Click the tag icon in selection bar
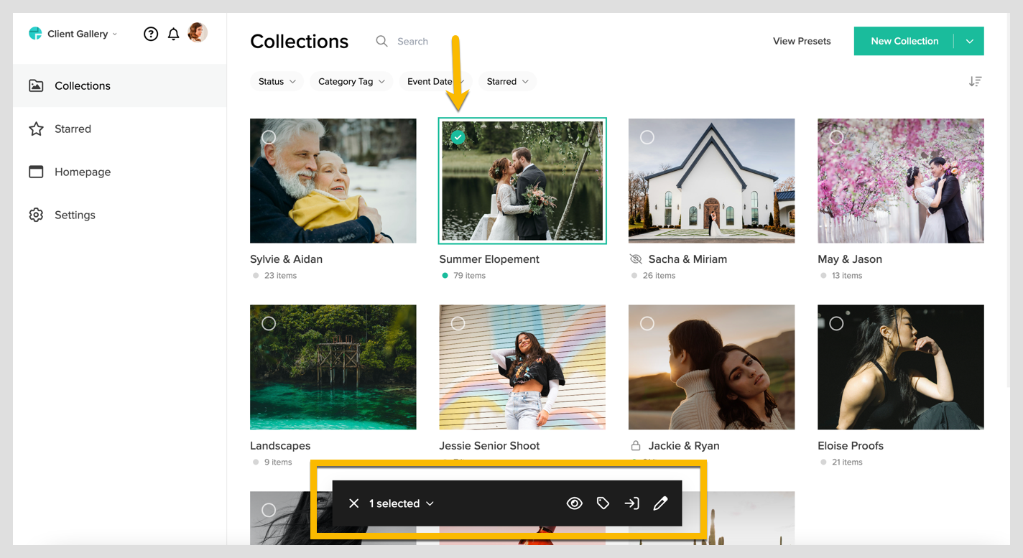Image resolution: width=1023 pixels, height=558 pixels. coord(603,503)
